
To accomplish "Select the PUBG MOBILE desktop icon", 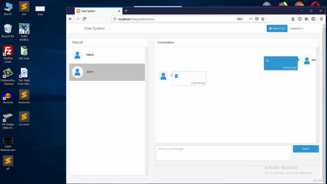I will (24, 32).
